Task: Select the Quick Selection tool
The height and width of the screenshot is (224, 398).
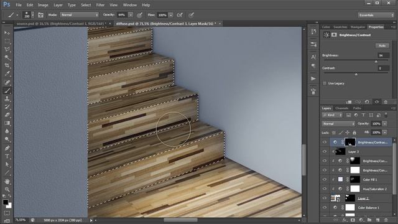Action: point(7,57)
